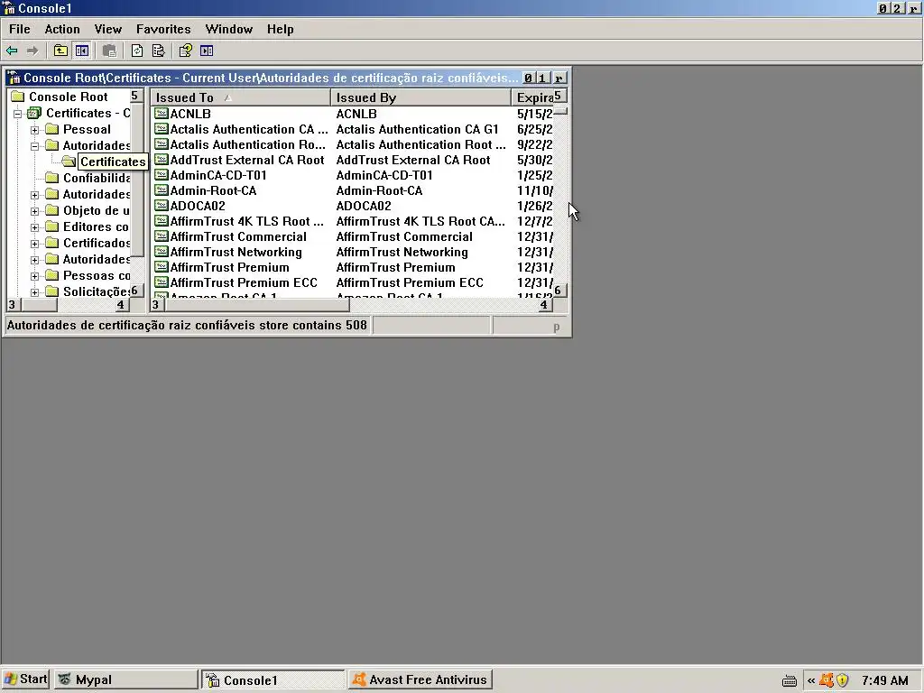Click the Pessoal folder icon

(52, 129)
